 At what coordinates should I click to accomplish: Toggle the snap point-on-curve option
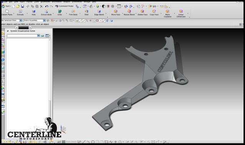point(104,21)
